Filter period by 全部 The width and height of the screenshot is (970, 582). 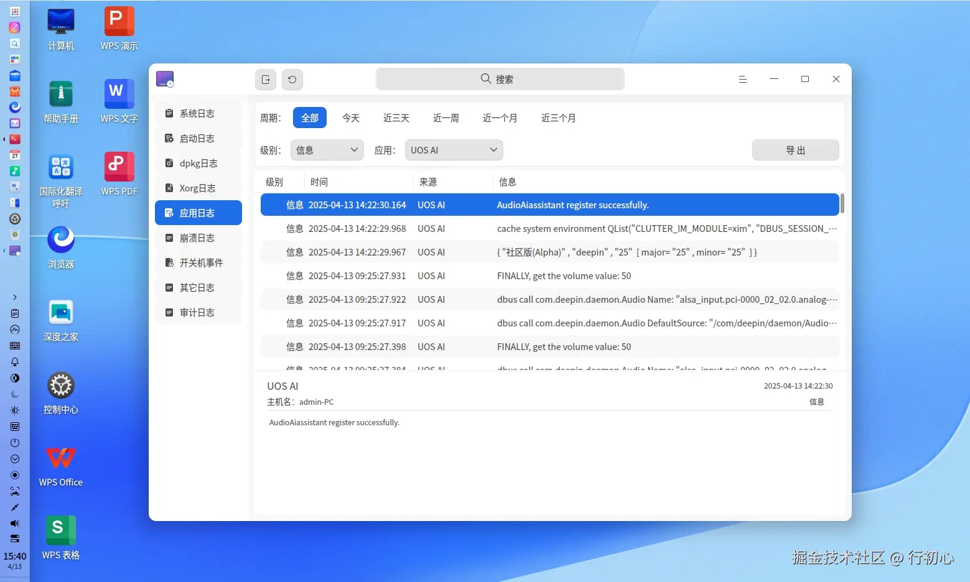(x=310, y=118)
